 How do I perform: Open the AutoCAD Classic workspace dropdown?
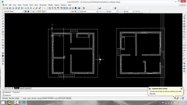[13, 11]
